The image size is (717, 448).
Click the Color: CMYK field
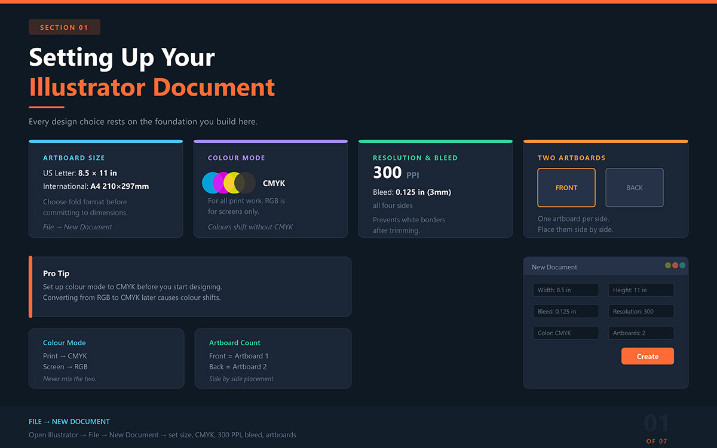coord(566,333)
